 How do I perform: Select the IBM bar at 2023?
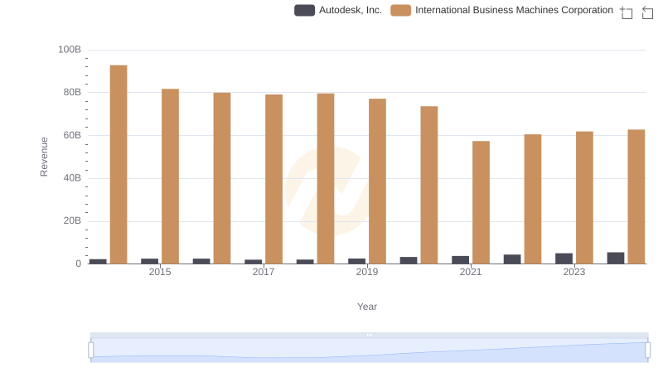[x=584, y=197]
